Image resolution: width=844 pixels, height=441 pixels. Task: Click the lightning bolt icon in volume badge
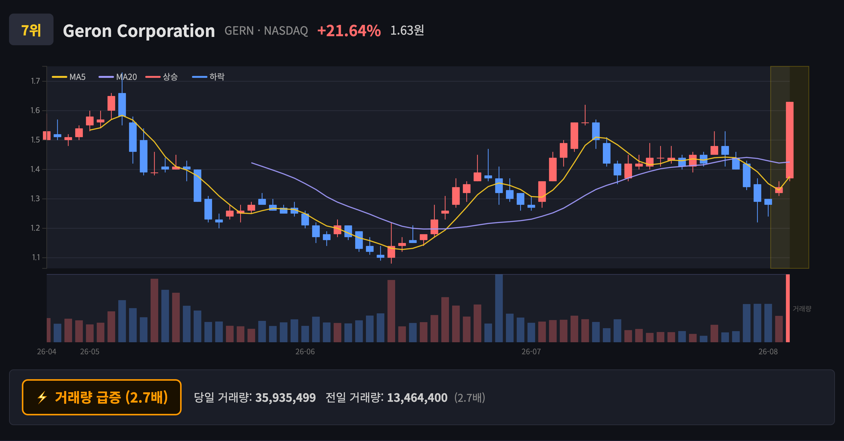tap(42, 398)
